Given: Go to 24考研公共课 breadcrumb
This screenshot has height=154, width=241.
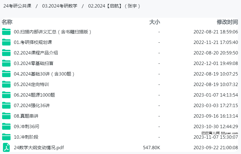Looking at the screenshot, I should click(x=17, y=6).
